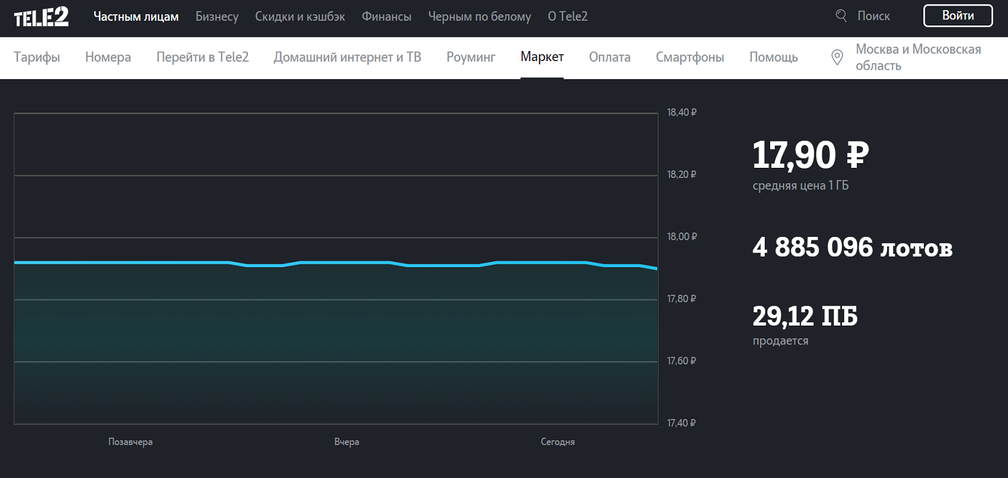1008x478 pixels.
Task: Open the Помощь tab
Action: pos(774,57)
